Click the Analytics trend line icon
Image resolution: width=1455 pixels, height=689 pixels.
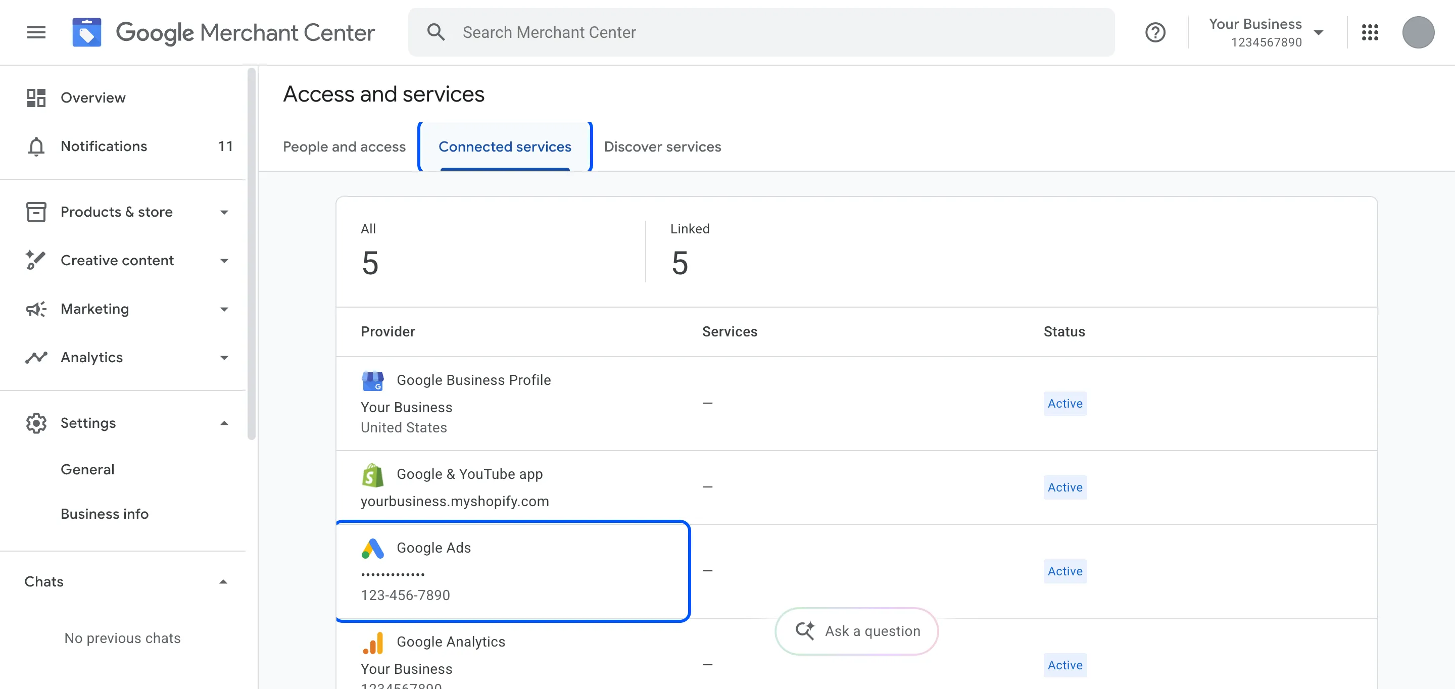pos(36,358)
